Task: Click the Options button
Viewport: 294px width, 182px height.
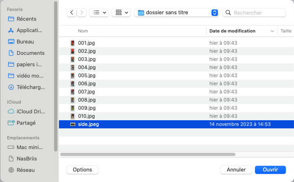Action: tap(83, 169)
